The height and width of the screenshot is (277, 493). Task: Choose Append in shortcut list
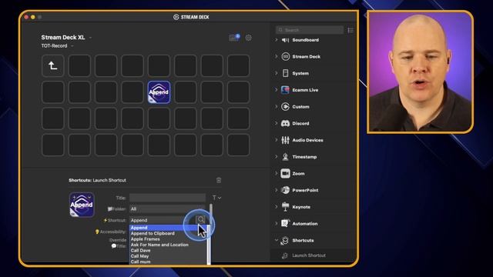pos(168,228)
